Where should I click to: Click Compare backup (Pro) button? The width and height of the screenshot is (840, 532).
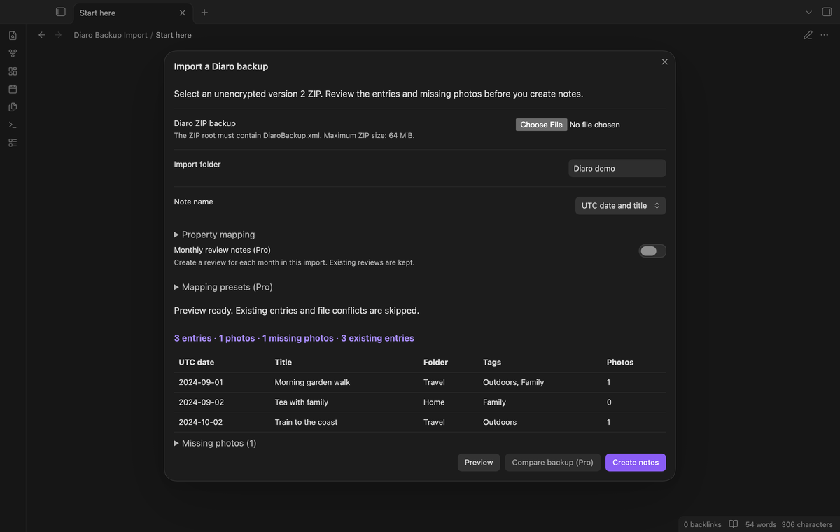(x=552, y=463)
